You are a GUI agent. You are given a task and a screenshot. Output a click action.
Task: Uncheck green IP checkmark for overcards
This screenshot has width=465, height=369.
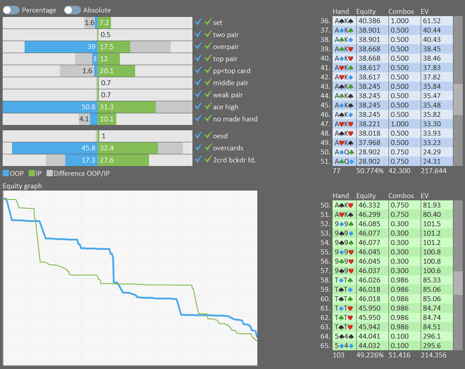(208, 147)
